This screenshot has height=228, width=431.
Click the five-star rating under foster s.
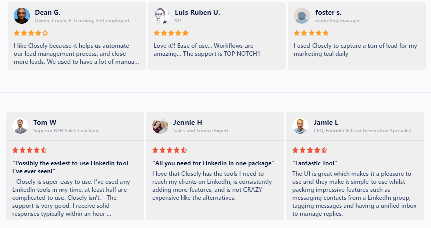tap(312, 33)
